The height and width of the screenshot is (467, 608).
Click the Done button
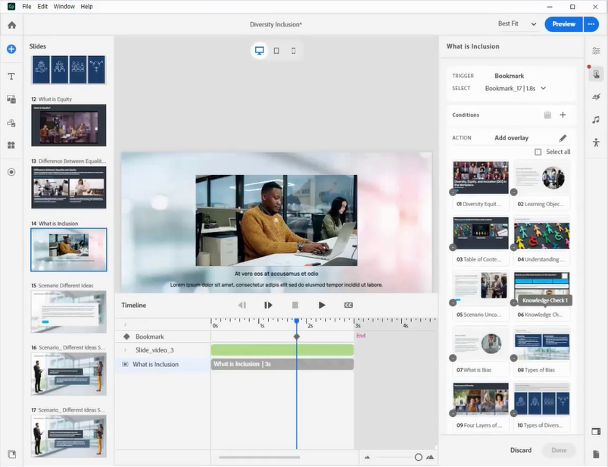tap(559, 450)
